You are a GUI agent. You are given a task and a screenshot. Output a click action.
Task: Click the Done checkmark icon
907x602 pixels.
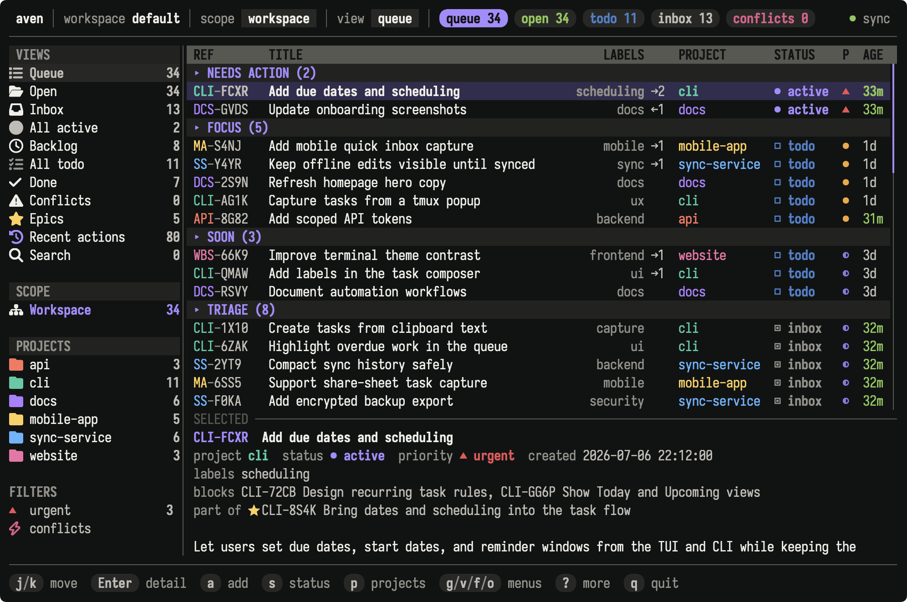[16, 182]
